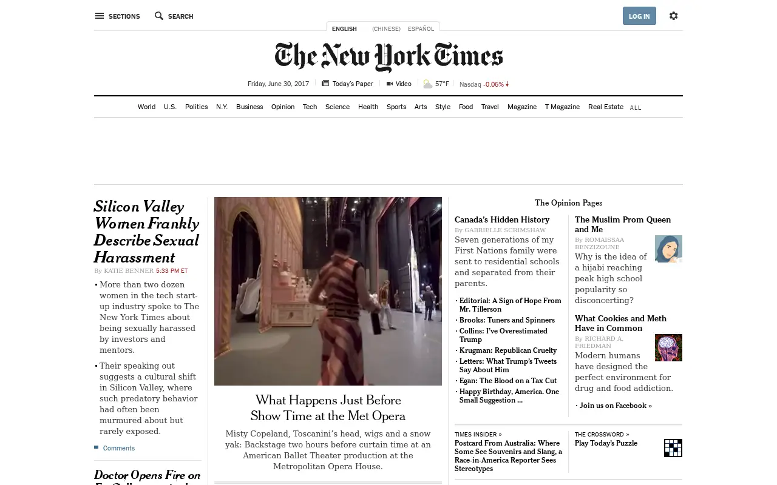This screenshot has width=777, height=485.
Task: Open the Business section
Action: tap(249, 107)
